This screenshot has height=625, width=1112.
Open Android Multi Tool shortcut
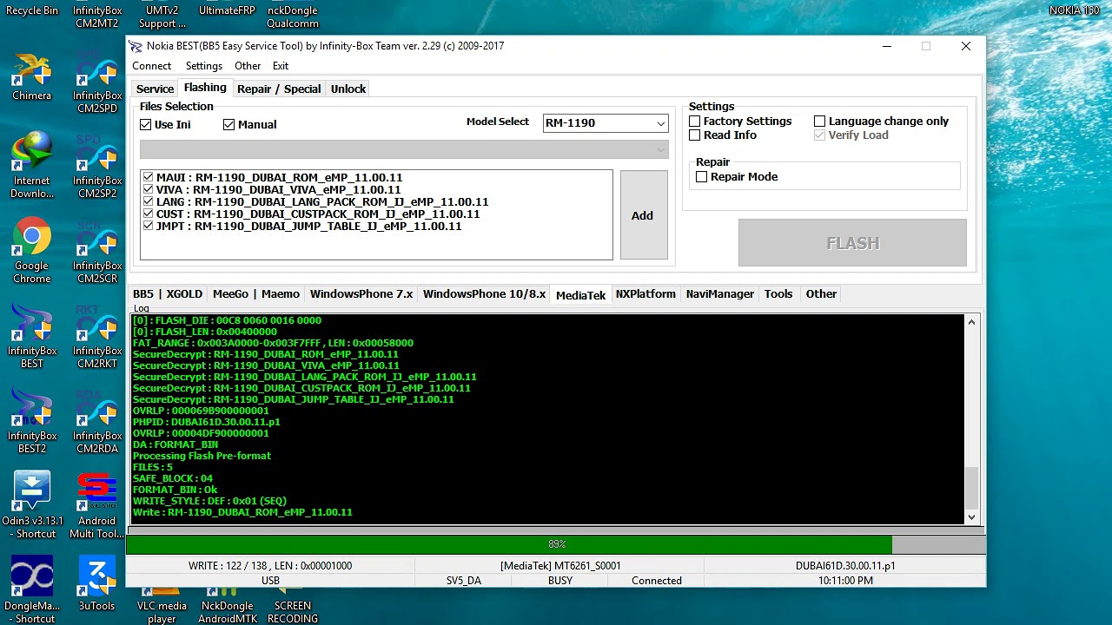pyautogui.click(x=97, y=505)
